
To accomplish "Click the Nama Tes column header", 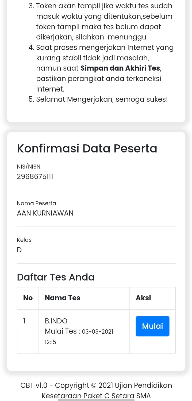I will (63, 298).
